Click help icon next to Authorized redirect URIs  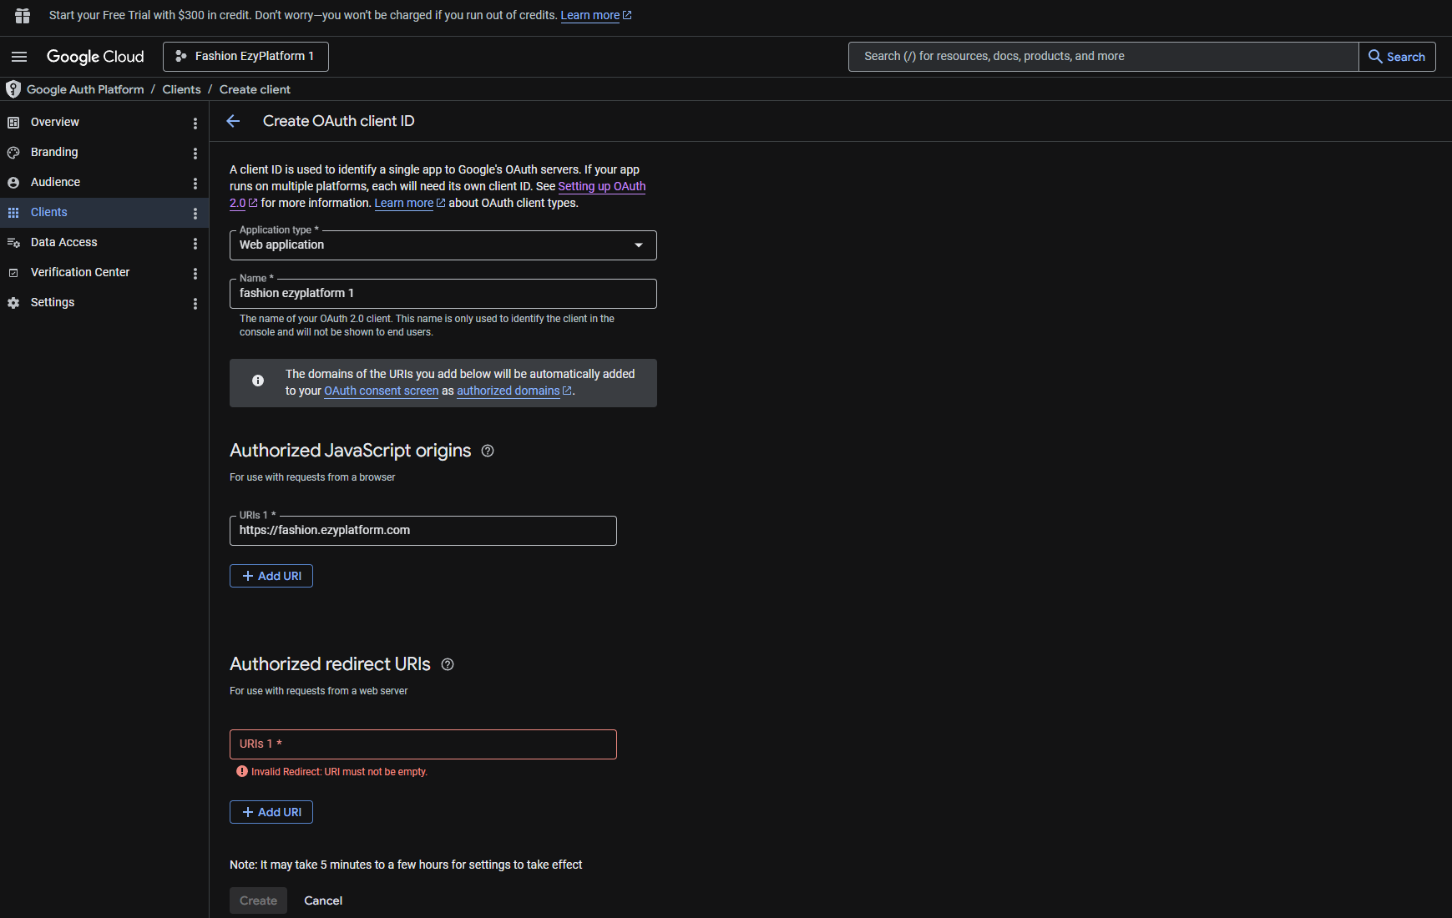(448, 664)
